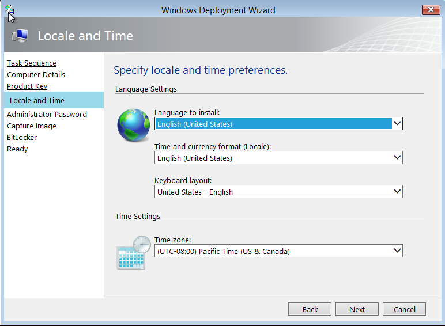The image size is (445, 326).
Task: Open the Computer Details step link
Action: (x=36, y=74)
